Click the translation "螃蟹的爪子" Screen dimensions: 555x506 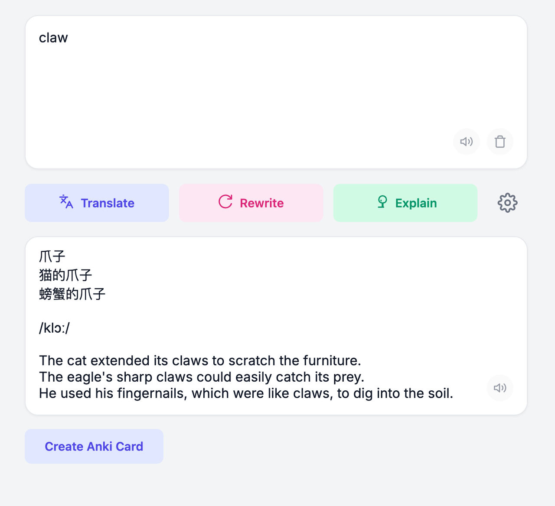tap(72, 294)
